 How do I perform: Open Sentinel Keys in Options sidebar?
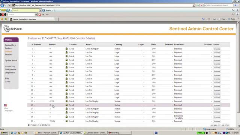pos(10,45)
